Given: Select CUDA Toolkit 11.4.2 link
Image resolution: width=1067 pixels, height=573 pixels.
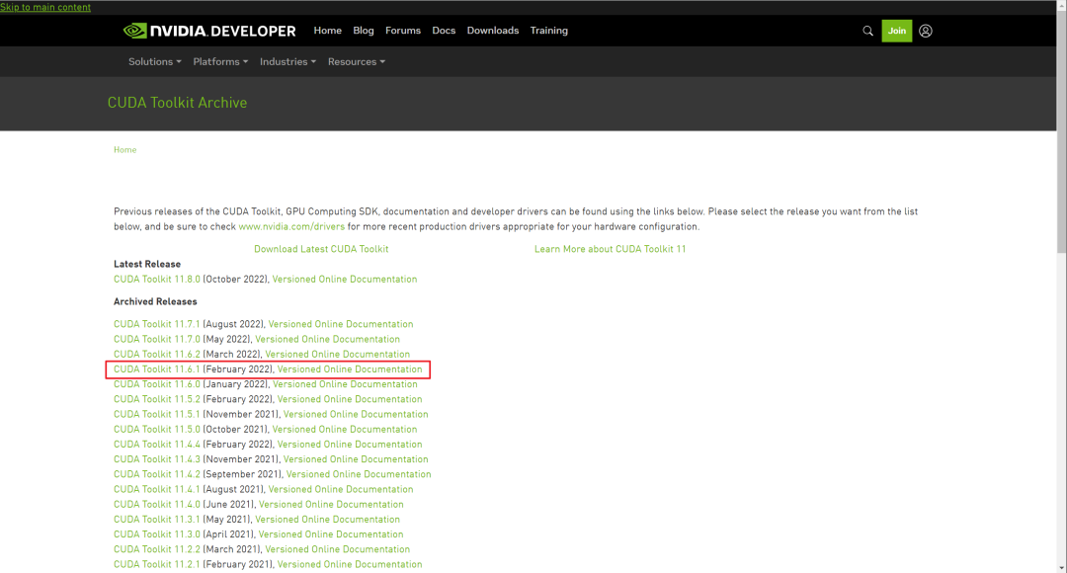Looking at the screenshot, I should coord(157,473).
